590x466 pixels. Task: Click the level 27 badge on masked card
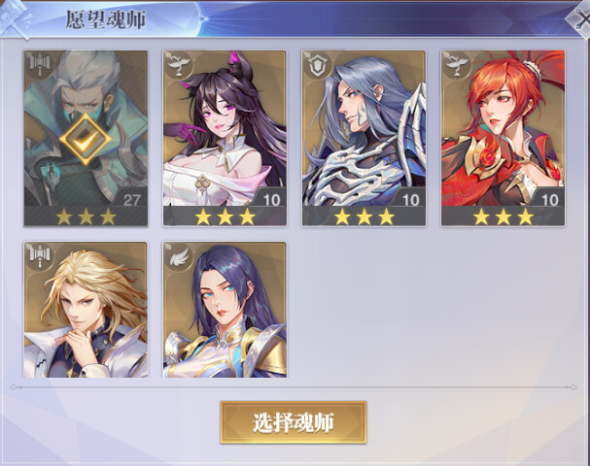tap(131, 199)
